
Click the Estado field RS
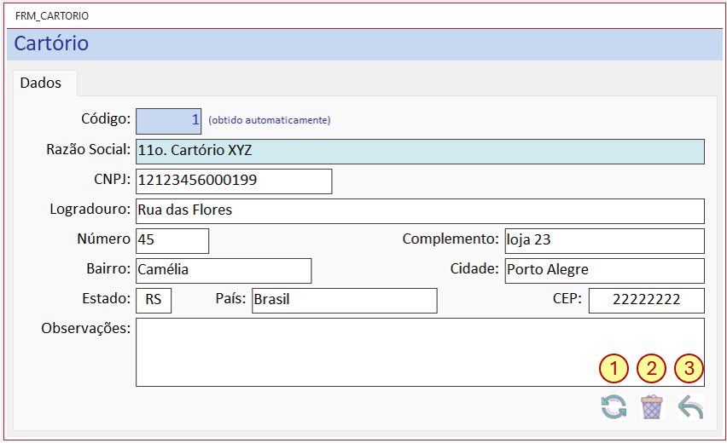154,301
